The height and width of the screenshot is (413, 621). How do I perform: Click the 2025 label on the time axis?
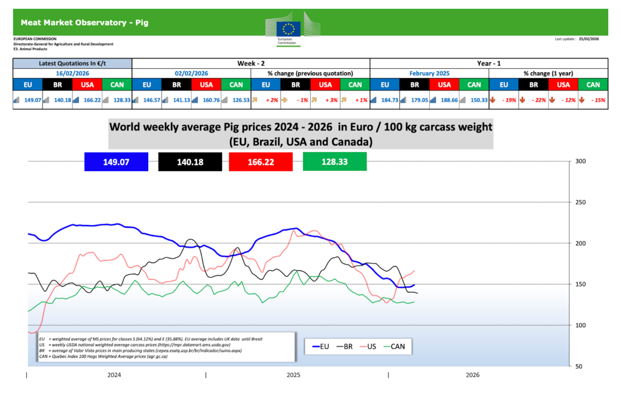(293, 375)
